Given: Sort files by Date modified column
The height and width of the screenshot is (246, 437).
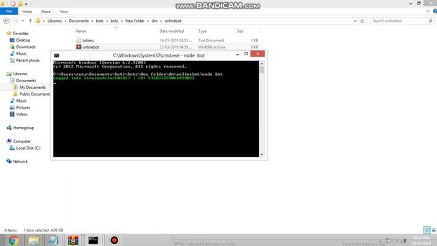Looking at the screenshot, I should tap(171, 31).
